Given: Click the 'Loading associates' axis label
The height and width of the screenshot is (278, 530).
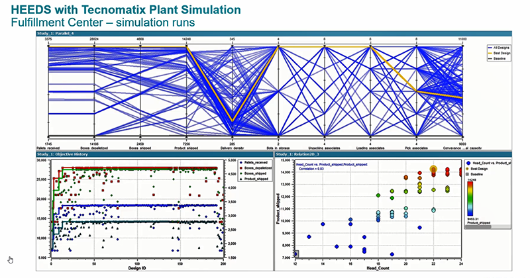Looking at the screenshot, I should pos(370,148).
